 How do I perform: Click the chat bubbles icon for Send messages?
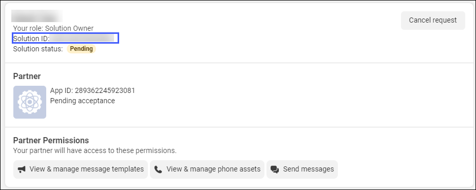(275, 169)
